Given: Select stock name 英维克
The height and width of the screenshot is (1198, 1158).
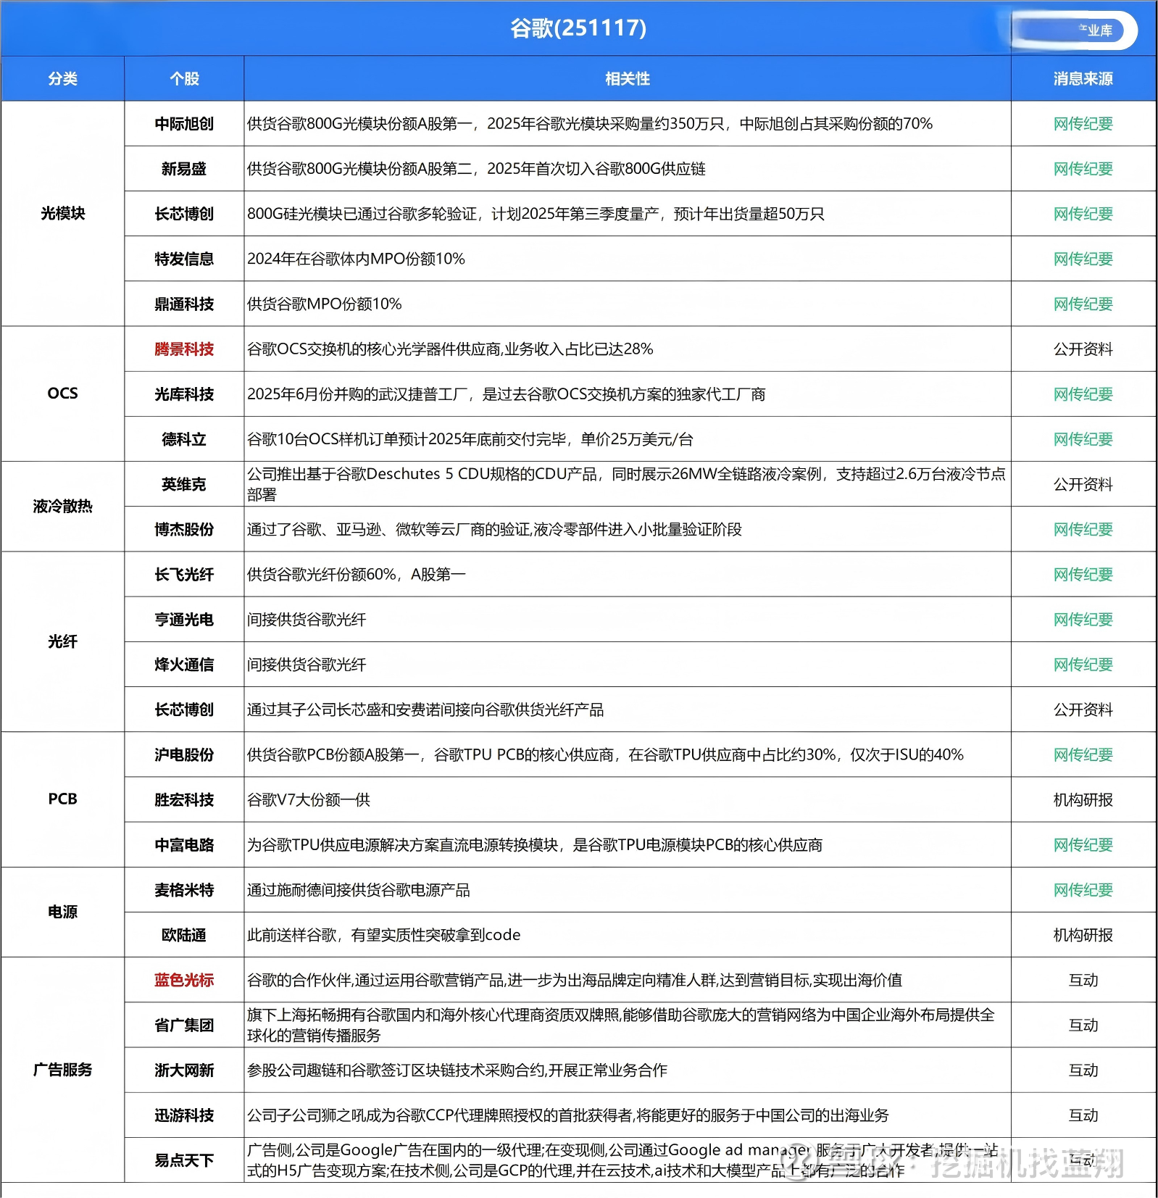Looking at the screenshot, I should [184, 484].
